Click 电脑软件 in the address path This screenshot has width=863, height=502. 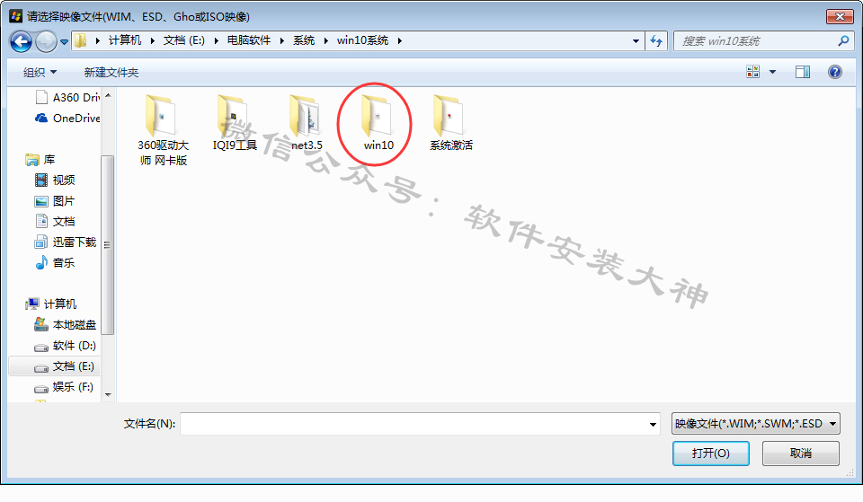point(249,40)
